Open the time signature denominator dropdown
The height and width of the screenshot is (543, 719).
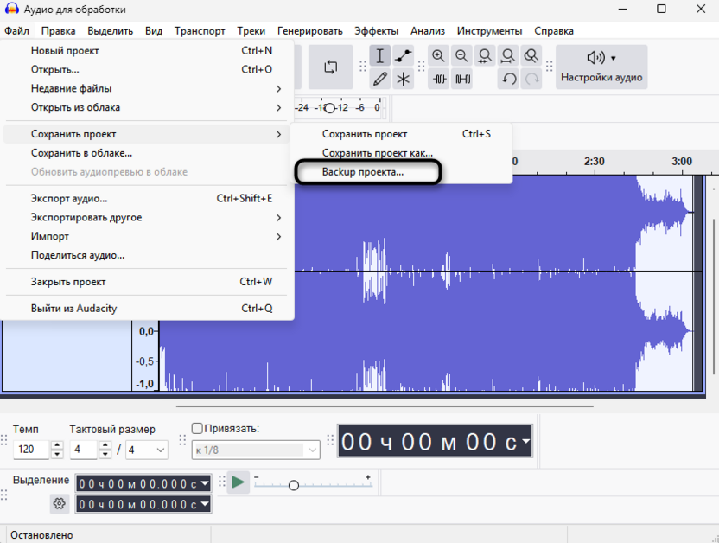[147, 450]
